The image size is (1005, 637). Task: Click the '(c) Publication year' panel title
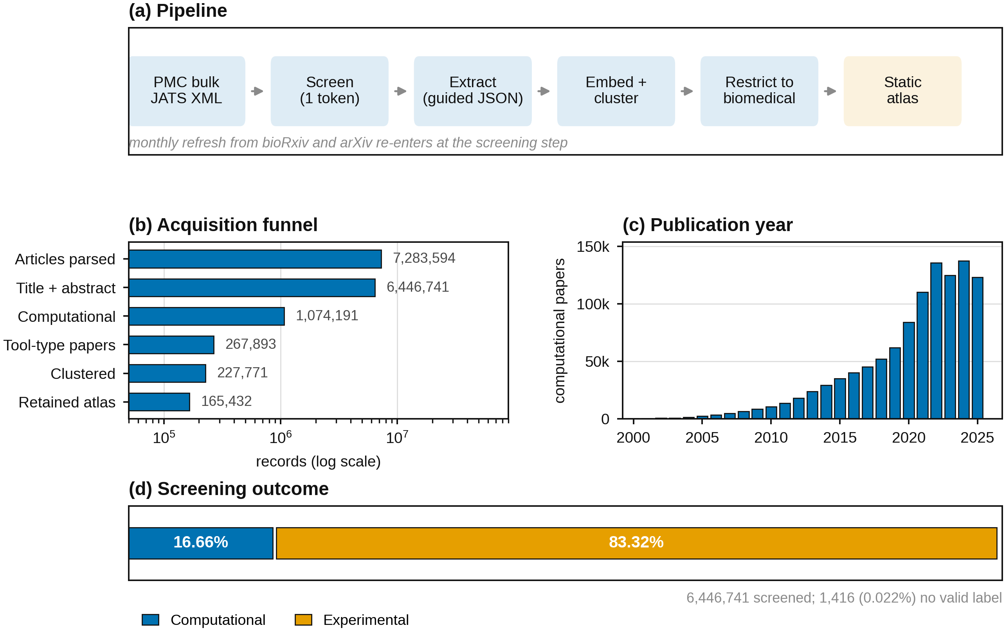click(x=708, y=225)
